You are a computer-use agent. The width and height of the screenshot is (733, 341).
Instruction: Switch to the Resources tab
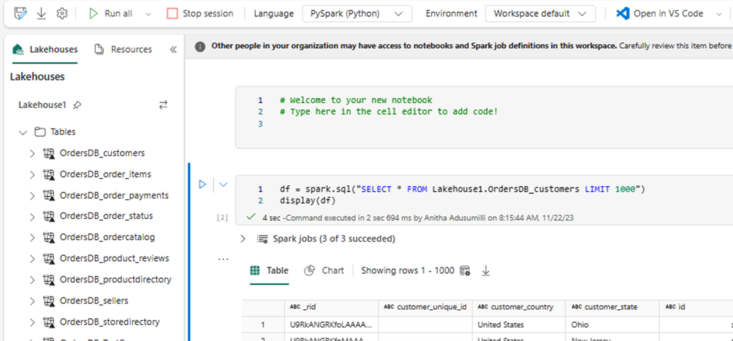123,50
